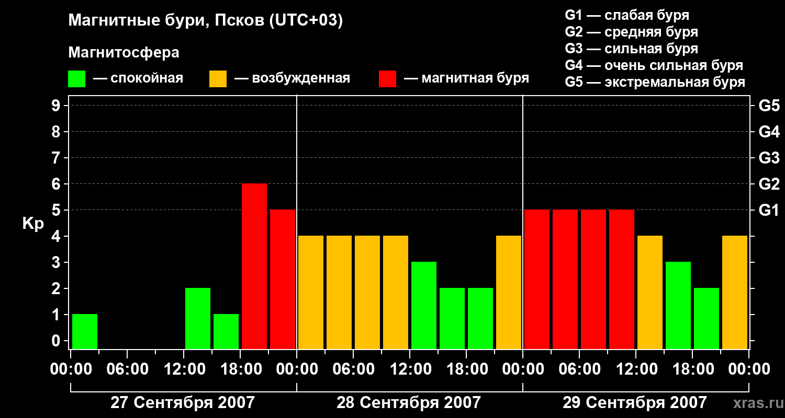Click the "28 Сентября 2007" date label
Viewport: 785px width, 418px height.
[x=409, y=403]
